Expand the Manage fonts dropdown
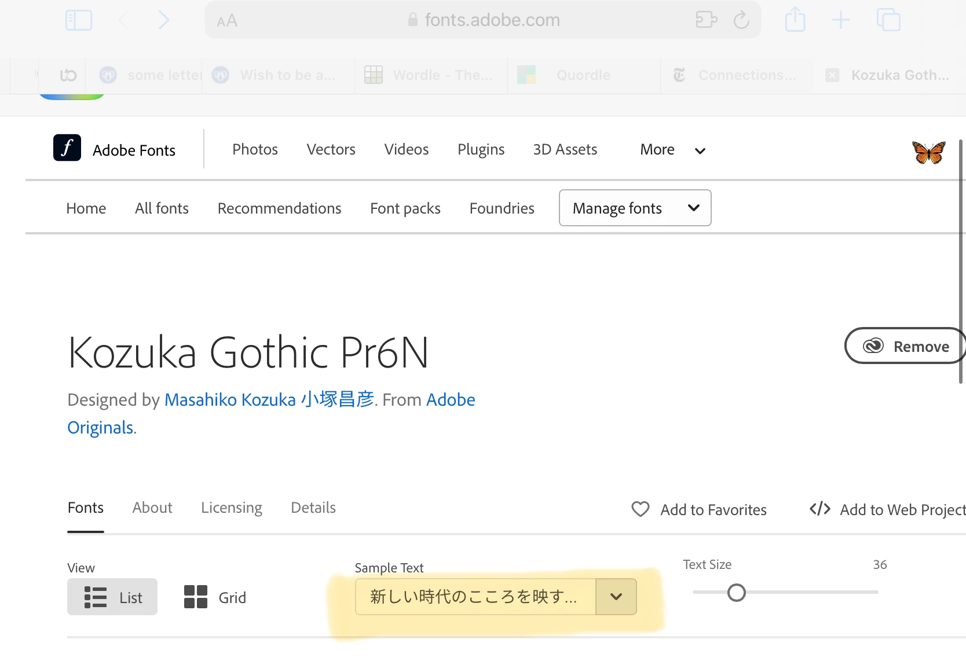Viewport: 966px width, 665px height. pyautogui.click(x=635, y=208)
